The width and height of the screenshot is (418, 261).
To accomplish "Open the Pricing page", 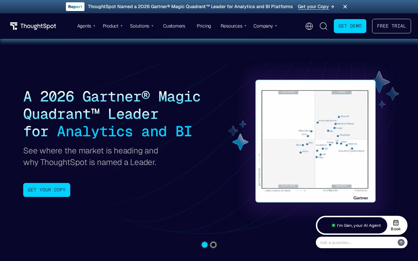I will [204, 26].
